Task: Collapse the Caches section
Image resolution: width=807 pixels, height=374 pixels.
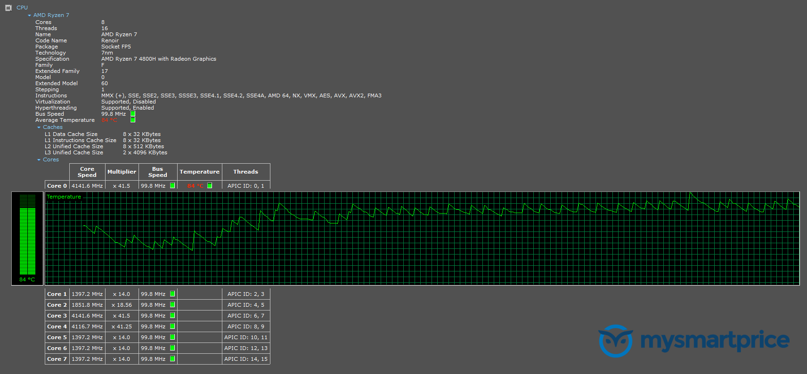Action: pyautogui.click(x=39, y=127)
